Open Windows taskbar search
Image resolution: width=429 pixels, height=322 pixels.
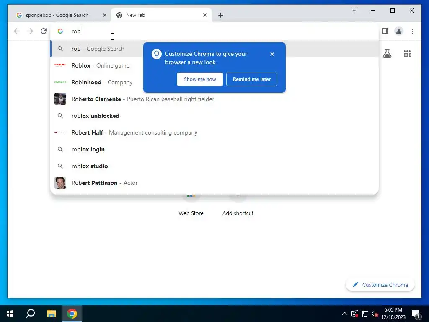pyautogui.click(x=30, y=314)
